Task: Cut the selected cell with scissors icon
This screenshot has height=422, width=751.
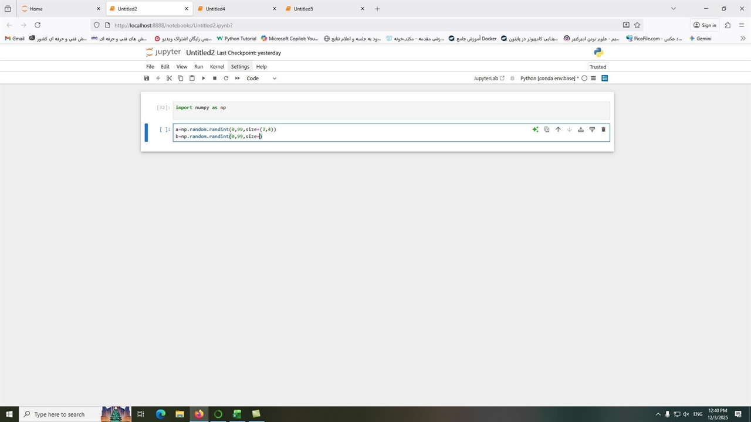Action: (169, 78)
